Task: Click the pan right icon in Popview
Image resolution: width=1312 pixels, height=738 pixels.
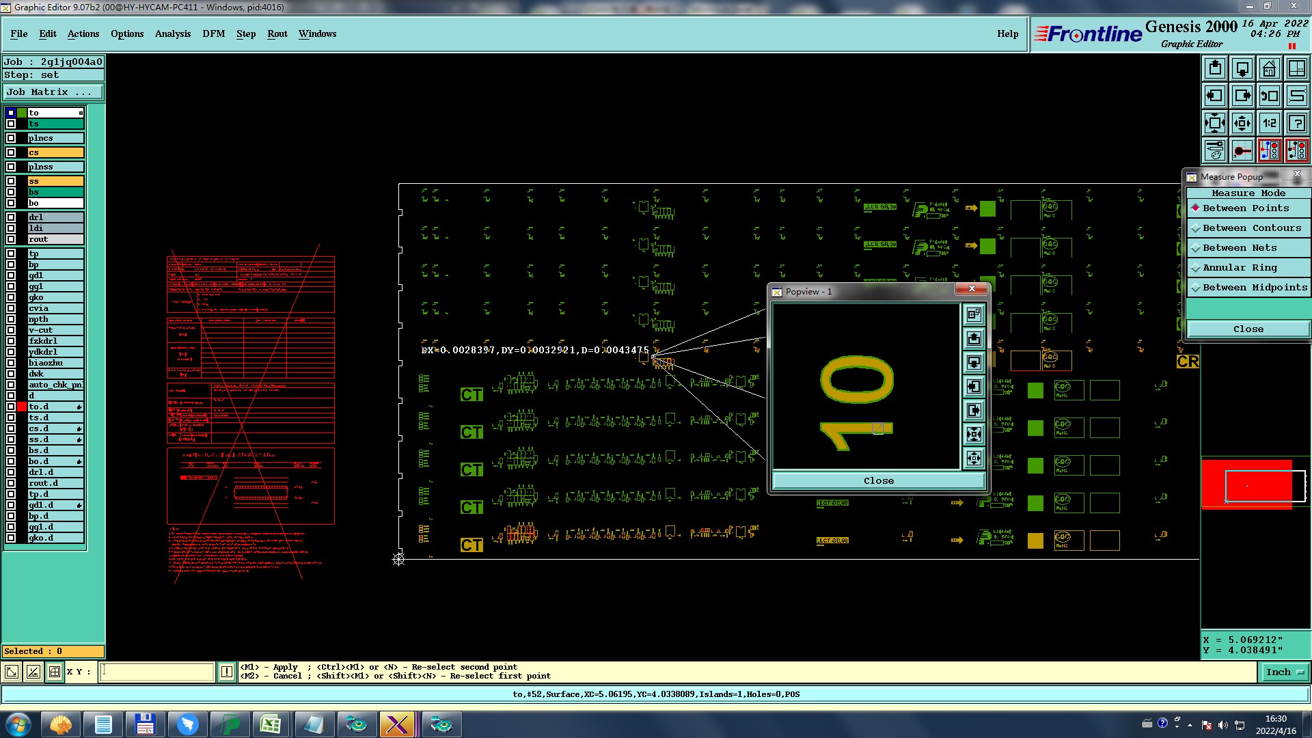Action: tap(974, 410)
